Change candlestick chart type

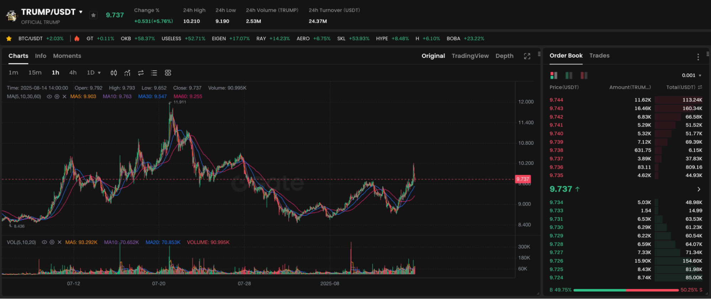113,73
